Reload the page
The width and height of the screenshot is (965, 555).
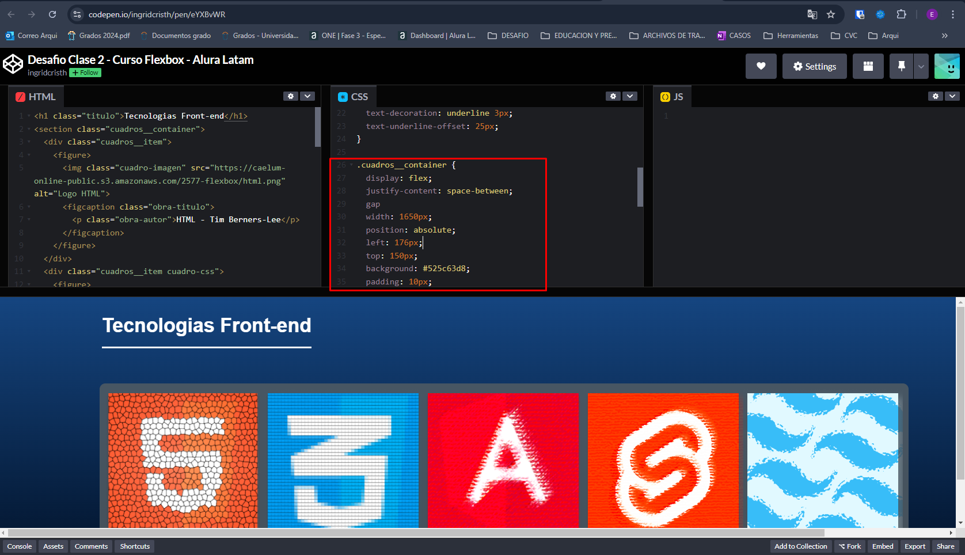coord(52,14)
